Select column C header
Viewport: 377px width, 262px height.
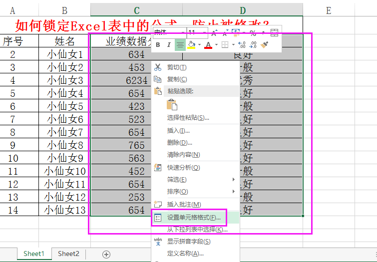pos(136,10)
